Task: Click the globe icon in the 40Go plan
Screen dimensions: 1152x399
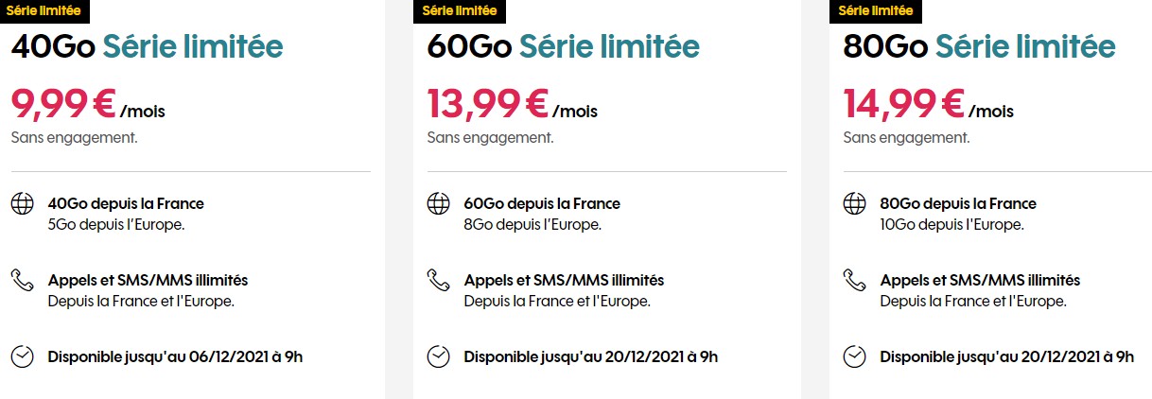Action: click(x=22, y=203)
